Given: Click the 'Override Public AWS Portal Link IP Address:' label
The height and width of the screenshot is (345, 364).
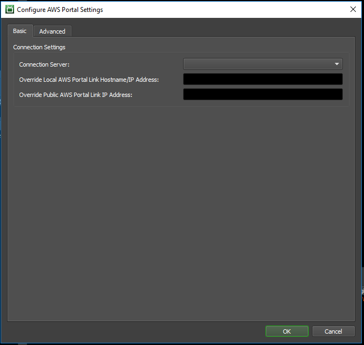Looking at the screenshot, I should tap(76, 95).
